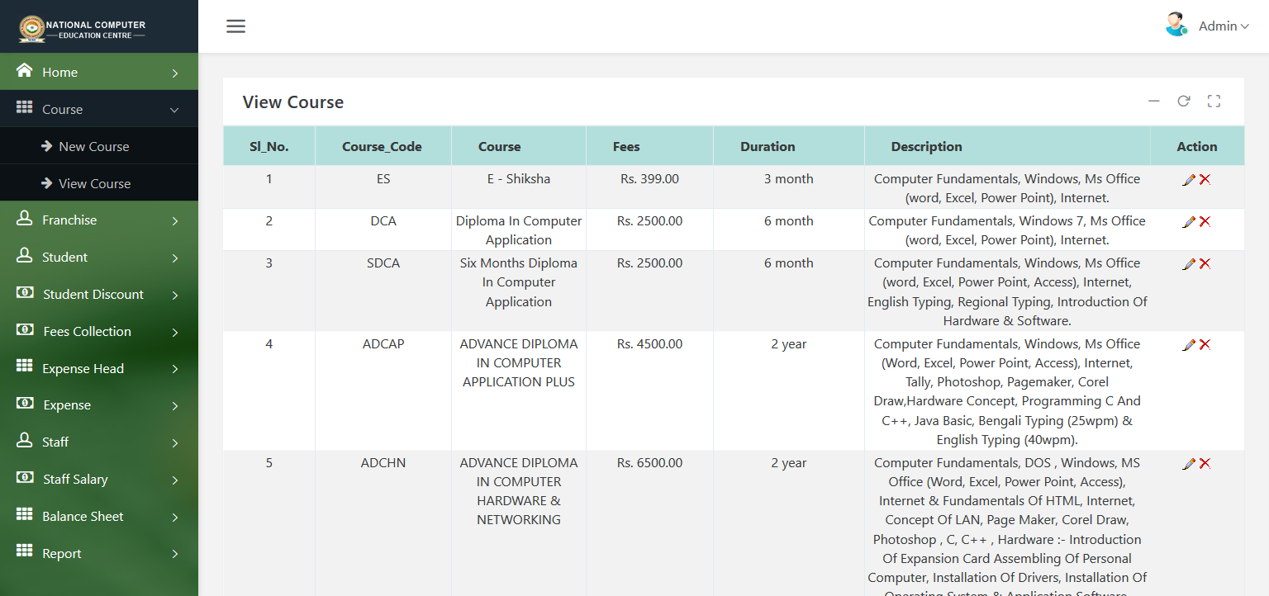Click the Student person icon in sidebar
The width and height of the screenshot is (1269, 596).
pyautogui.click(x=25, y=256)
